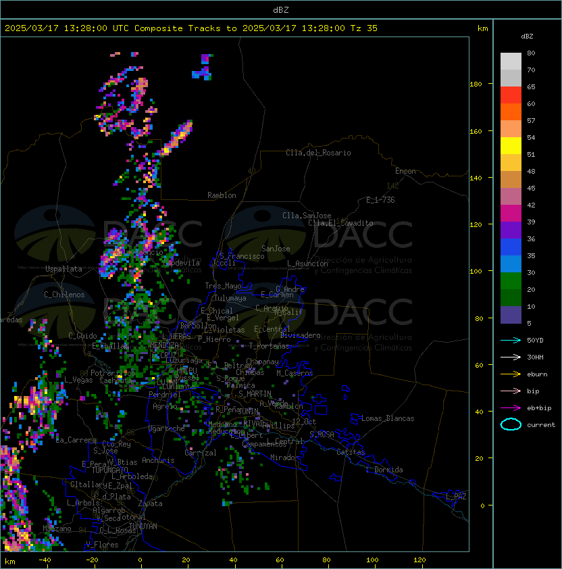Viewport: 562px width, 569px height.
Task: Click the 'Mirador' map label
Action: pos(285,457)
